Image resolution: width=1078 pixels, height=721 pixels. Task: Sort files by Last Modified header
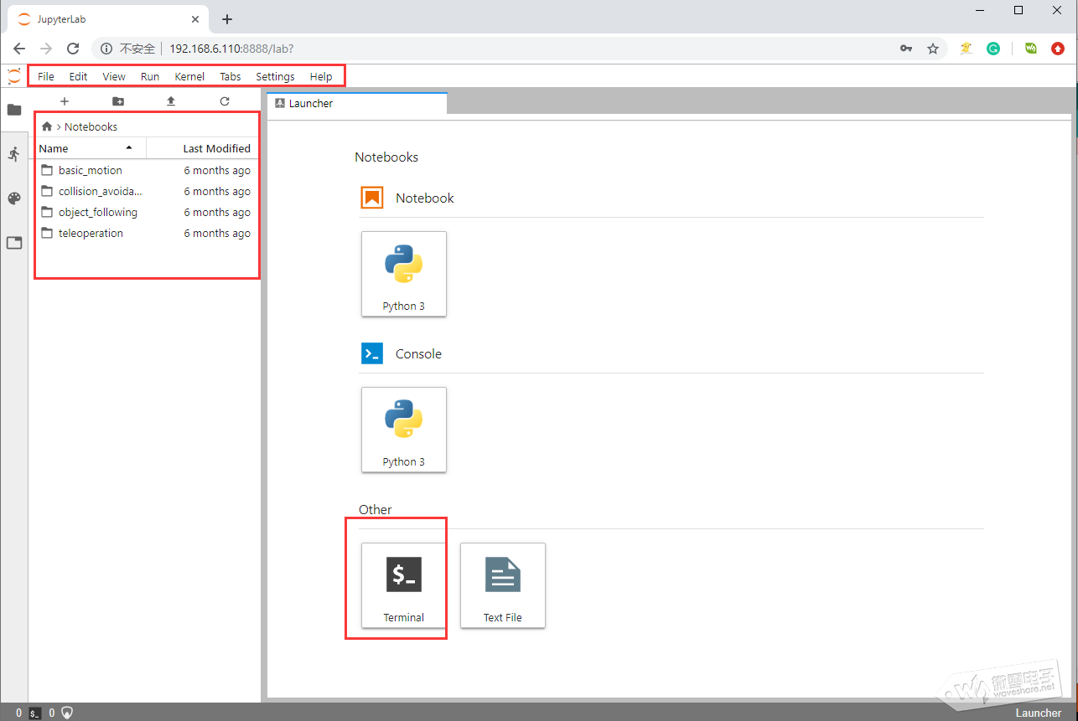(x=216, y=148)
